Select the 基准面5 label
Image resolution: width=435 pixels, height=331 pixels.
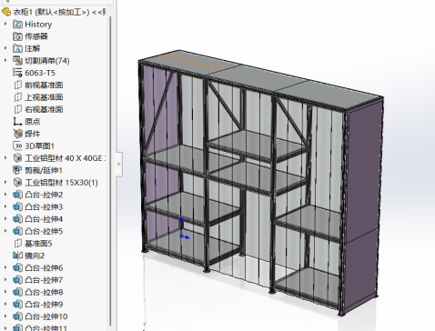[38, 244]
